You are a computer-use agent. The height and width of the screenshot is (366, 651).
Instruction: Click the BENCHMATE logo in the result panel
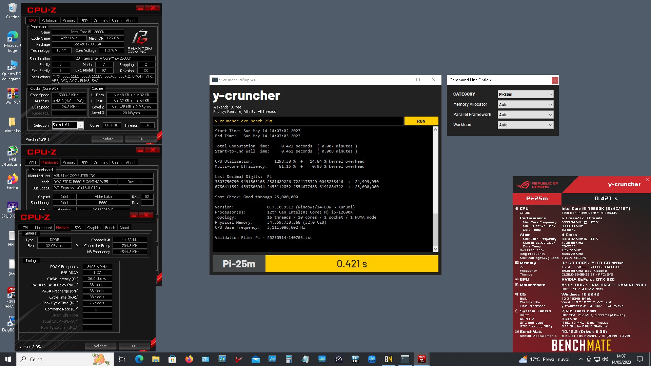[581, 345]
